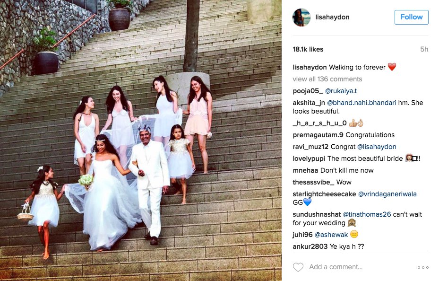Viewport: 439px width, 281px height.
Task: Follow the lisahaydon account
Action: pos(411,17)
